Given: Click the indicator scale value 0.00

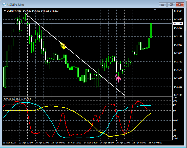Looking at the screenshot, I should pyautogui.click(x=176, y=121).
